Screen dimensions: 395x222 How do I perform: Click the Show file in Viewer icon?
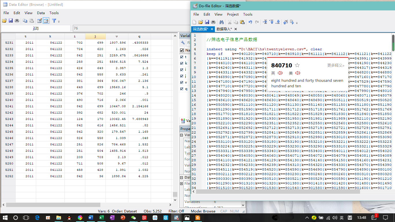coord(286,22)
